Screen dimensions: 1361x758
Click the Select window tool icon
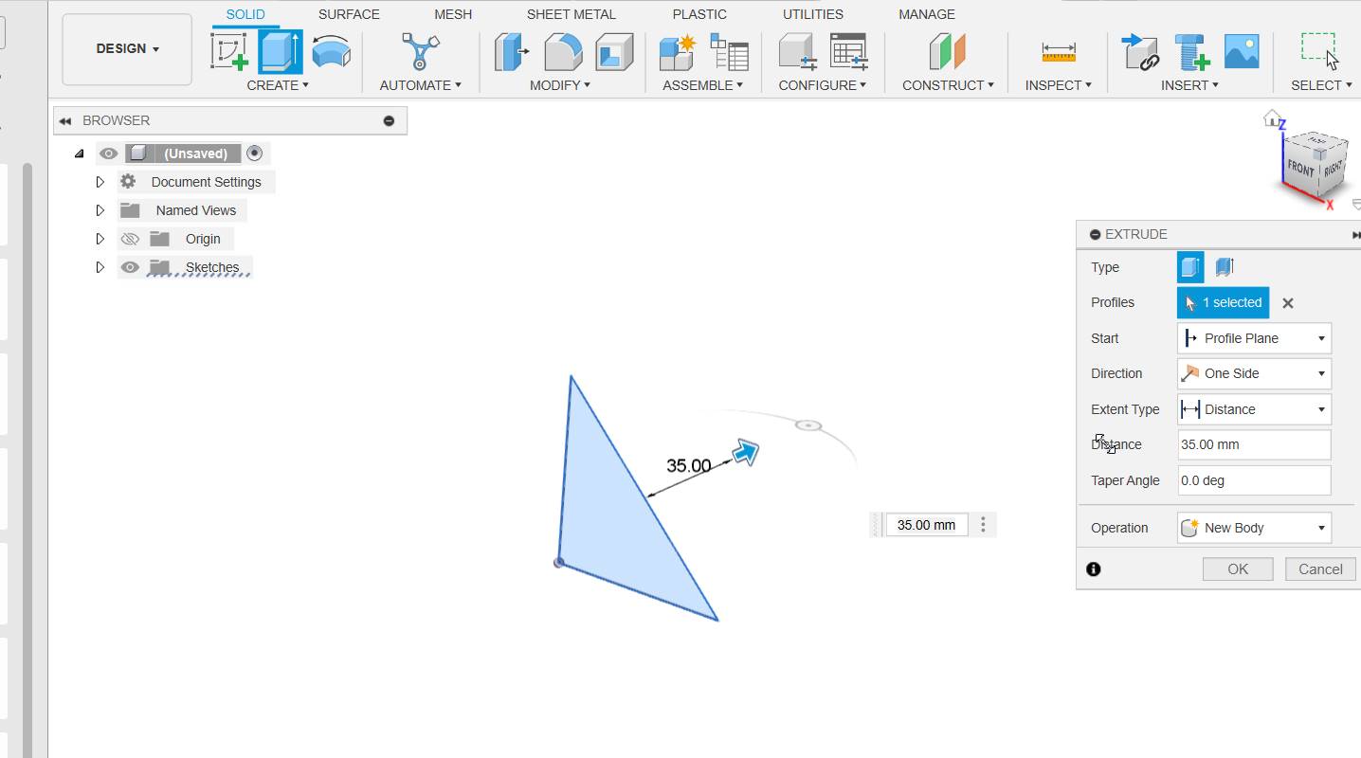(1319, 51)
